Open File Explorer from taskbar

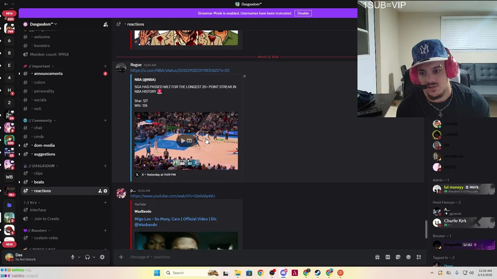(x=238, y=273)
